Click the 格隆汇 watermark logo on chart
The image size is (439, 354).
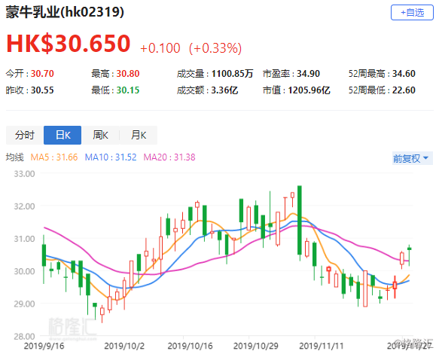72,328
